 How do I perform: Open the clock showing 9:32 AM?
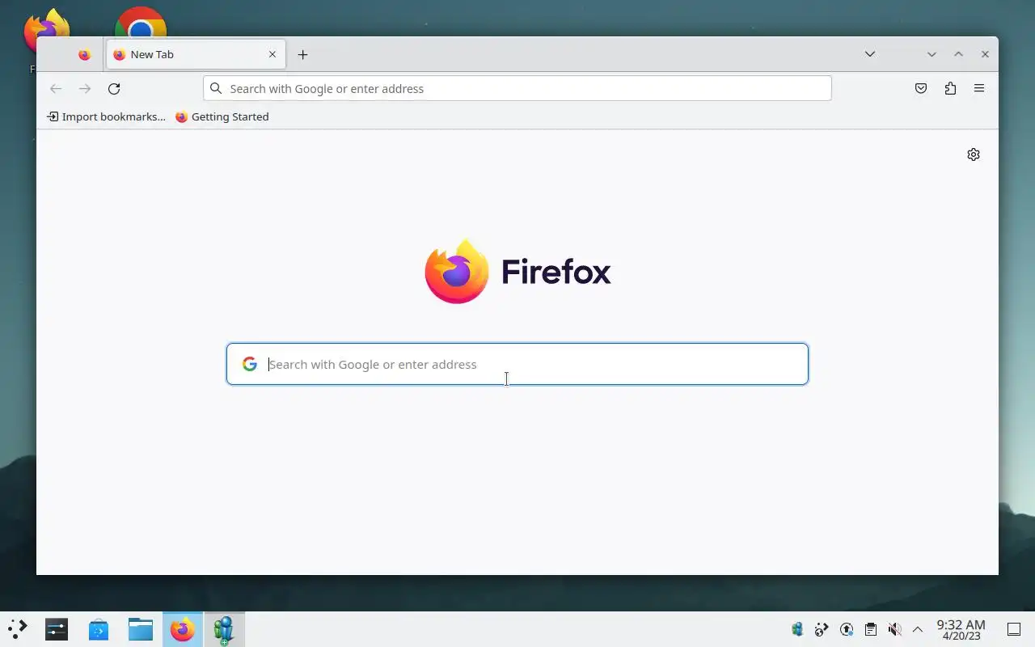coord(961,629)
